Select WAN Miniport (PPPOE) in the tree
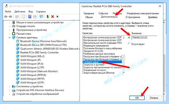The height and width of the screenshot is (104, 169). point(33,75)
